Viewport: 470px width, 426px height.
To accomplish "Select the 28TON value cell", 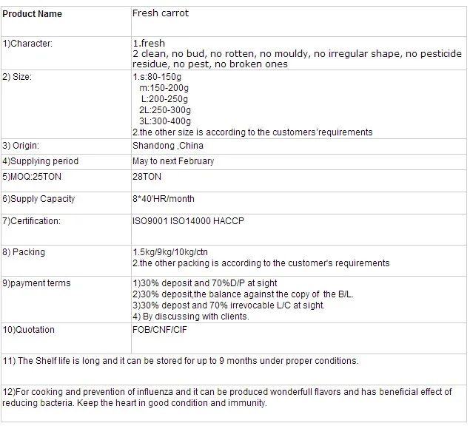I will click(x=147, y=177).
